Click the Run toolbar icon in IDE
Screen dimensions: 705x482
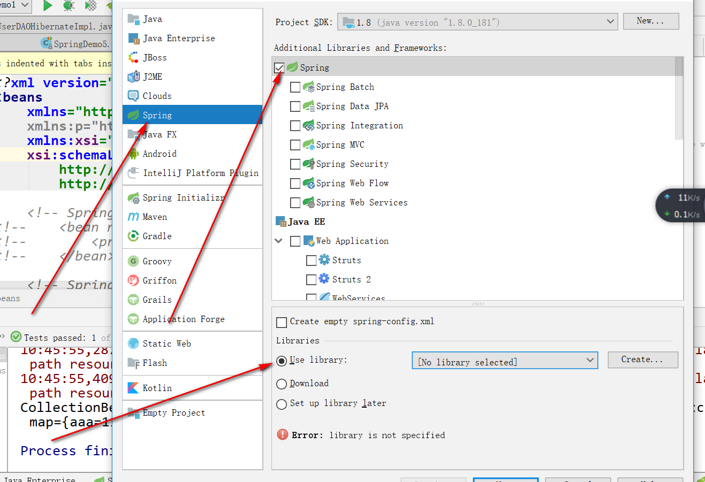pyautogui.click(x=48, y=5)
